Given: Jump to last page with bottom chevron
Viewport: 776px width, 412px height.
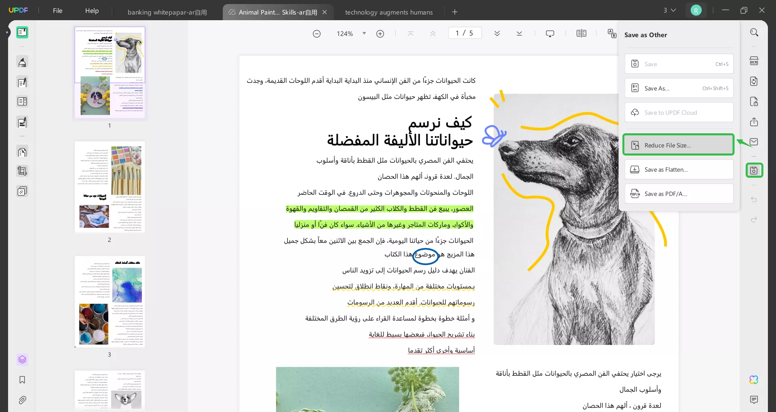Looking at the screenshot, I should tap(519, 34).
